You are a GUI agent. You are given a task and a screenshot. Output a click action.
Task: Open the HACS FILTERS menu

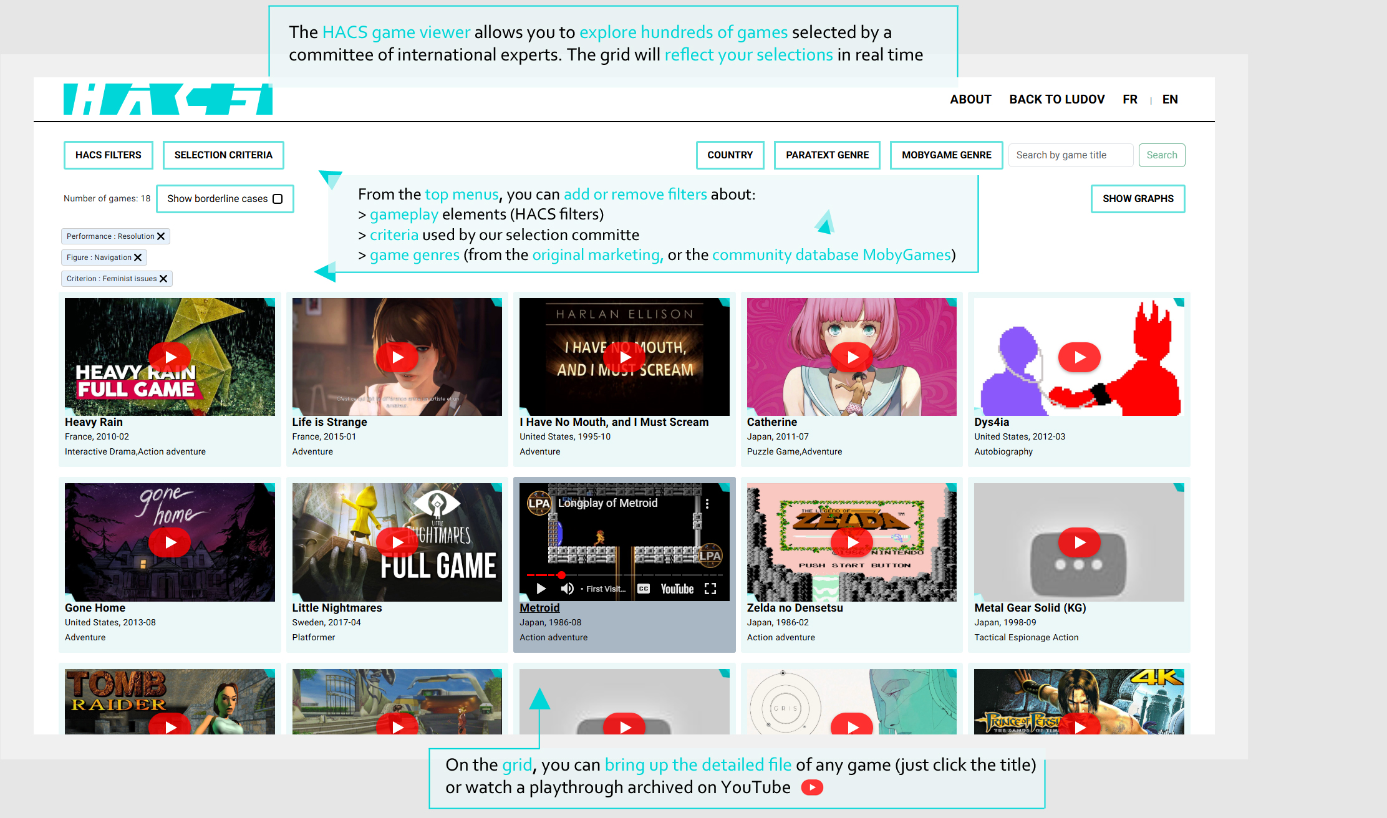[109, 155]
